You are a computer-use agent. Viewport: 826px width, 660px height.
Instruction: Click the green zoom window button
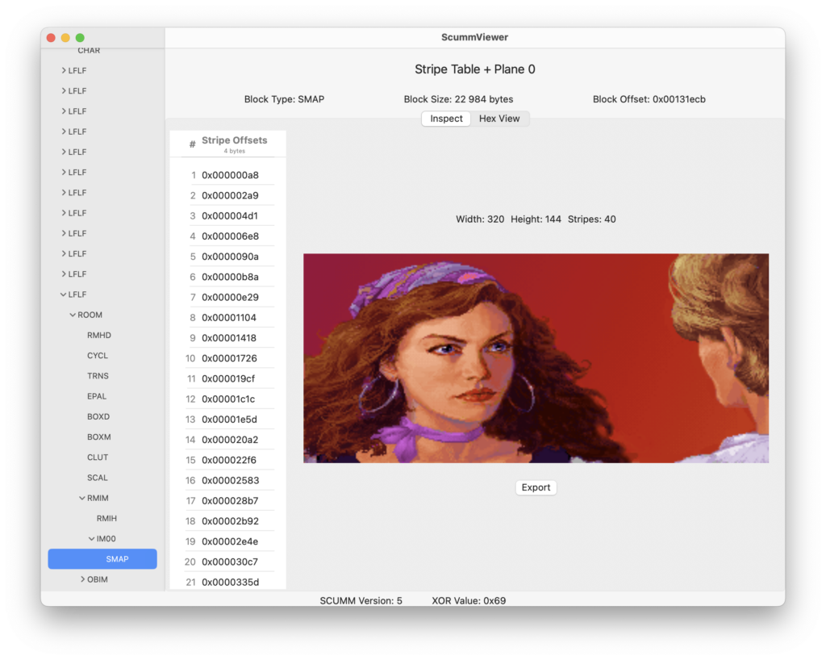click(x=80, y=38)
